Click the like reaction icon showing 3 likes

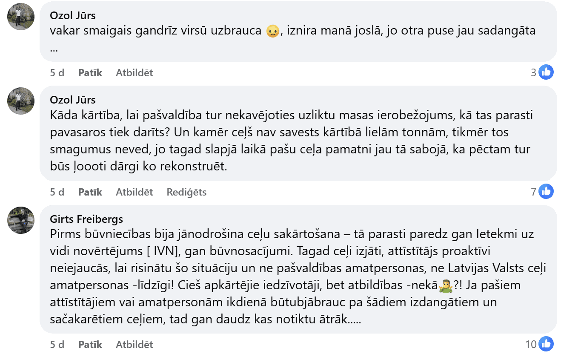point(546,72)
